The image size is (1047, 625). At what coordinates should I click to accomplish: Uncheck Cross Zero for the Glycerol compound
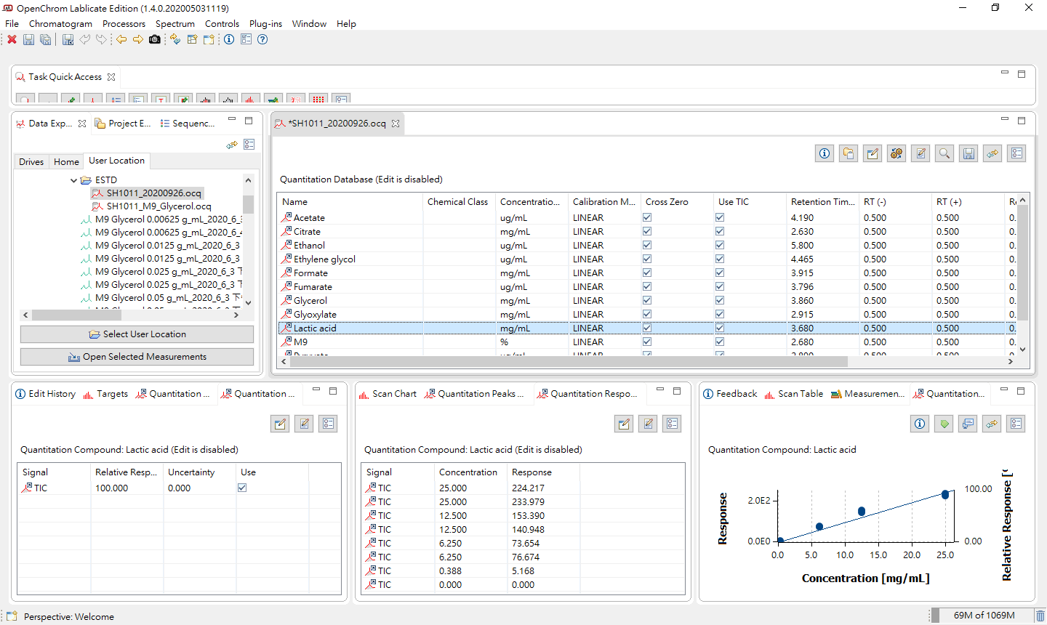click(x=646, y=299)
